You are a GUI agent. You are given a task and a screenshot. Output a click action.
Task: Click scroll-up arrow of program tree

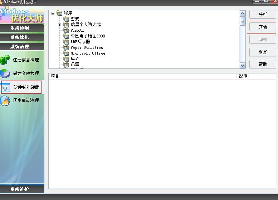pos(242,14)
